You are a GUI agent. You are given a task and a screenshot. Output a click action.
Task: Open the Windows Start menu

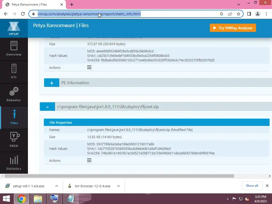pos(6,199)
